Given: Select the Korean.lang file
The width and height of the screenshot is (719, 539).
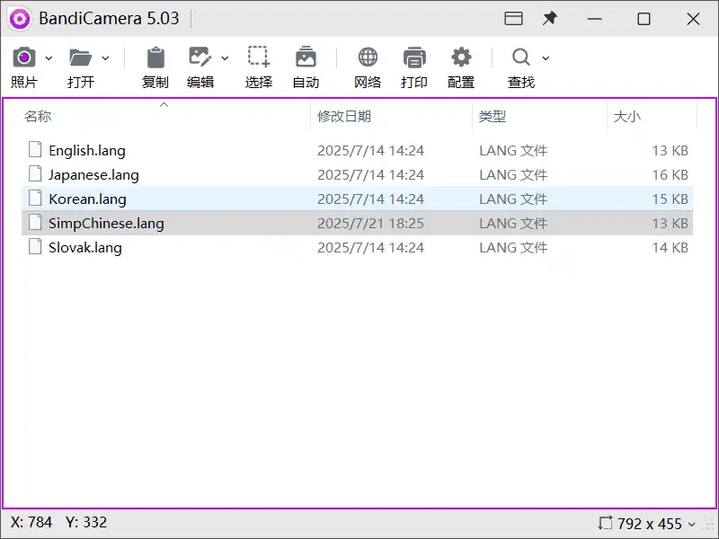Looking at the screenshot, I should pos(357,199).
